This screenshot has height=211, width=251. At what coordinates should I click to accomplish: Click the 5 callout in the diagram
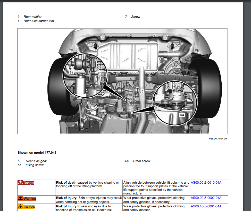[142, 91]
